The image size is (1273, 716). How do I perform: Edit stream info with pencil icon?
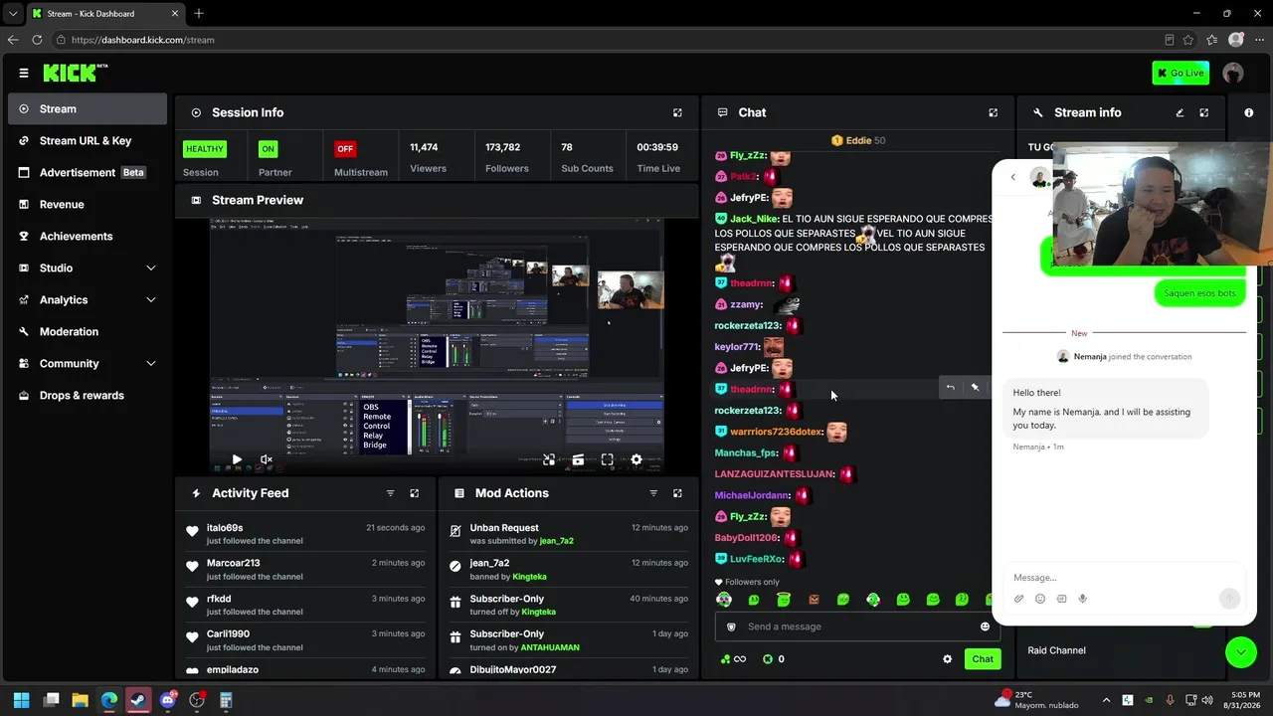click(x=1180, y=112)
